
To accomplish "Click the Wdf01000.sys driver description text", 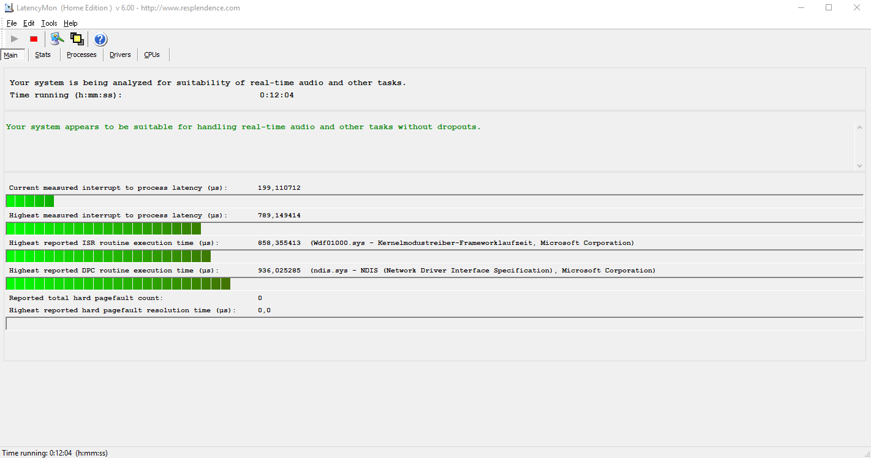I will coord(472,243).
